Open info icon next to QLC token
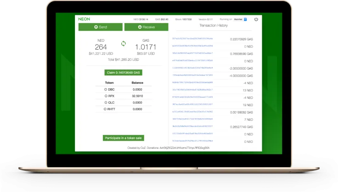 coord(106,102)
